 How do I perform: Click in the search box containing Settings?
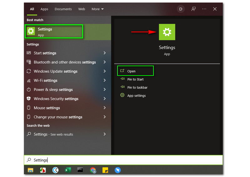point(125,160)
